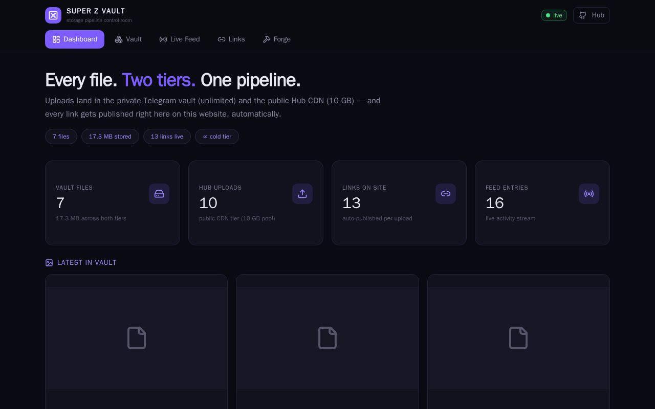Select the '17.3 MB stored' pill
Screen dimensions: 655x409
[110, 137]
